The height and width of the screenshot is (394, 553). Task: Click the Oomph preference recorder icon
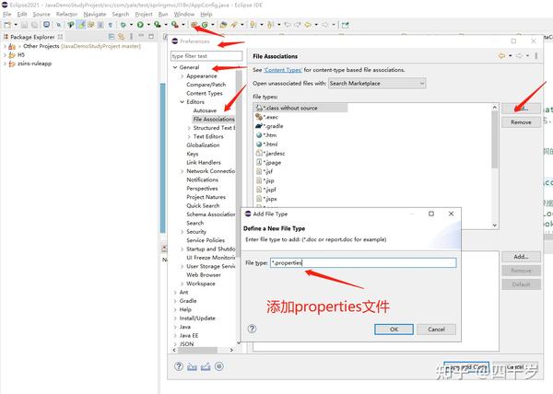tap(219, 366)
